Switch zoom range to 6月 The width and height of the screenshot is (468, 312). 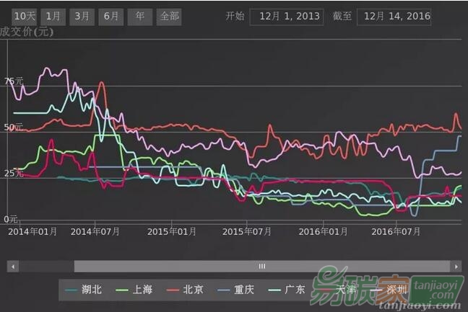[111, 16]
